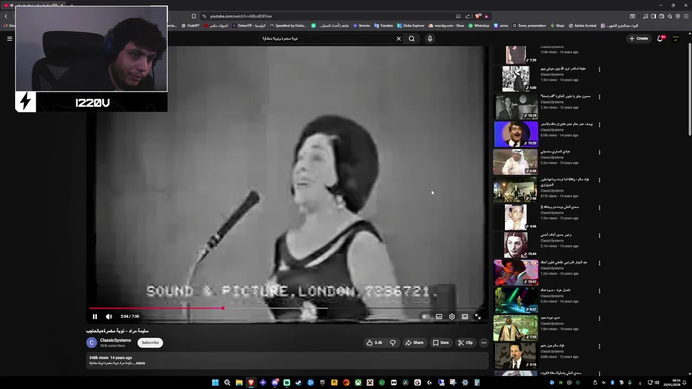Open Globe Explorer bookmark

click(411, 25)
